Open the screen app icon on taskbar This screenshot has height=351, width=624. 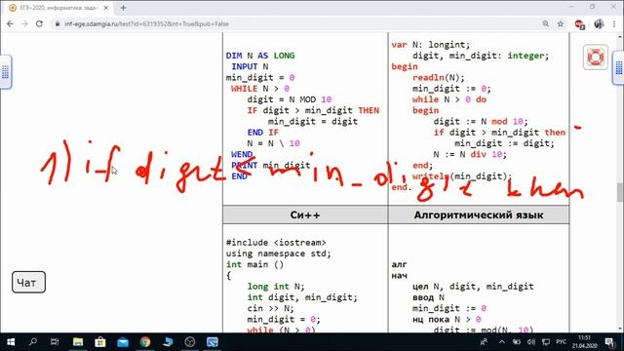tap(213, 342)
